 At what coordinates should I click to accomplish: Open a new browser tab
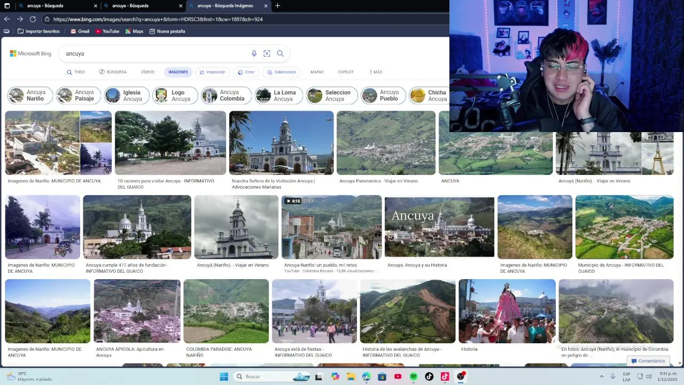[x=277, y=6]
